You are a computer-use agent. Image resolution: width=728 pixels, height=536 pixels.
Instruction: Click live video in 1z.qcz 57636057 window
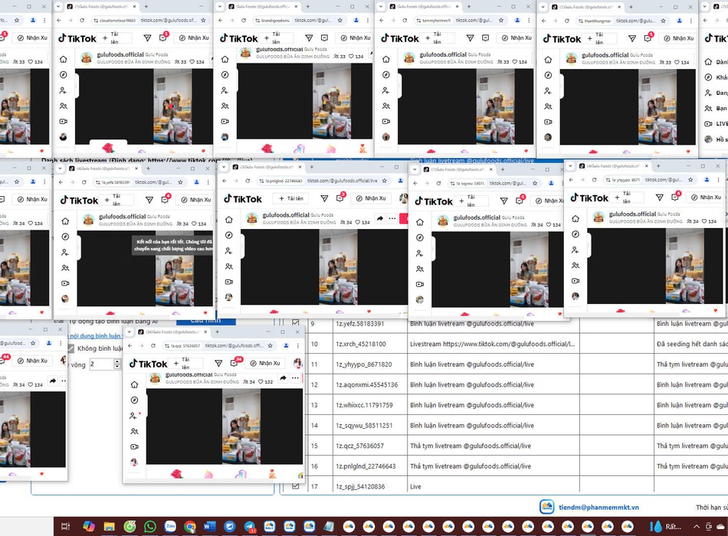point(225,427)
